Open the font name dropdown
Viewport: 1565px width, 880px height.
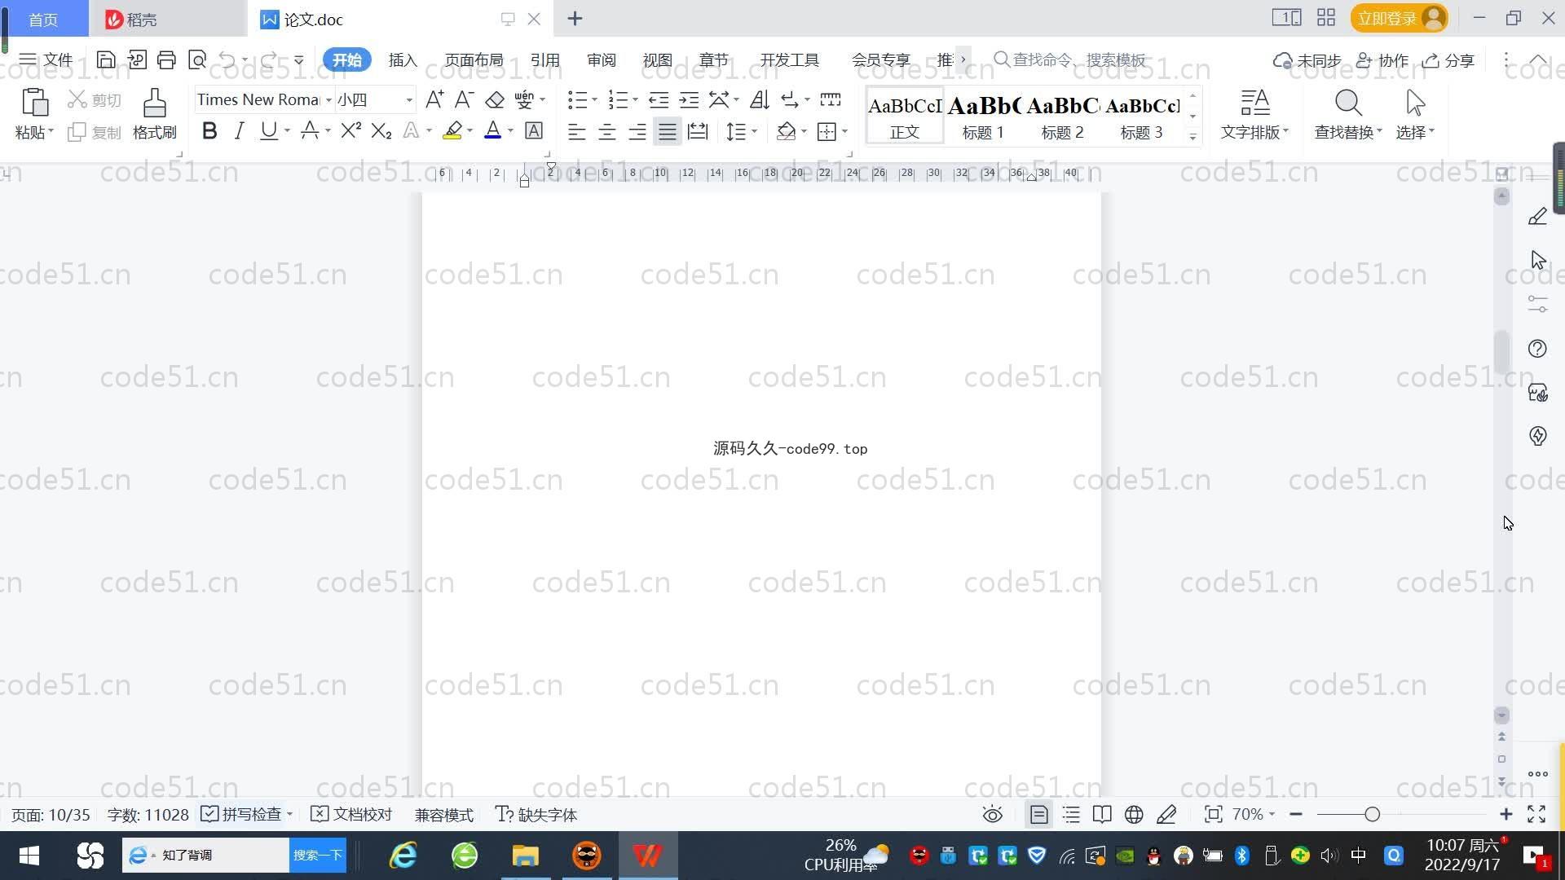328,100
